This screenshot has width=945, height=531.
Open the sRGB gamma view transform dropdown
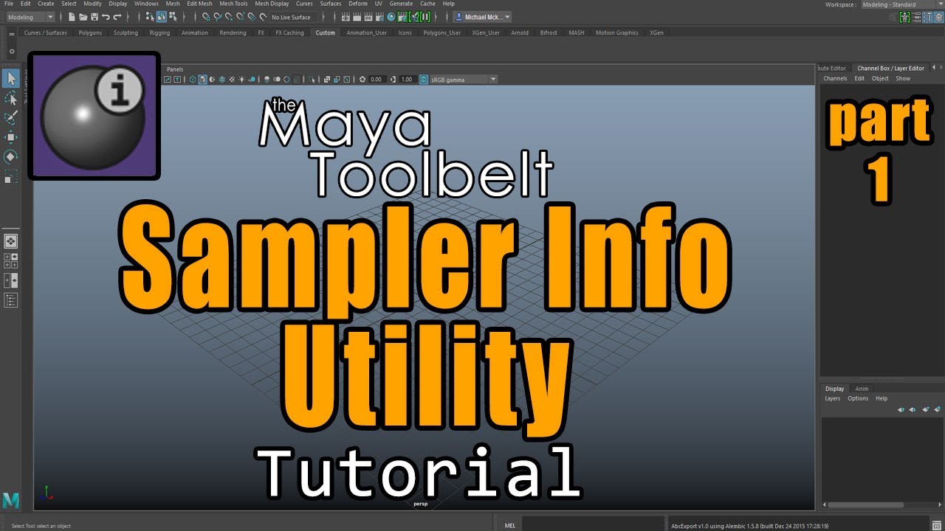[464, 80]
